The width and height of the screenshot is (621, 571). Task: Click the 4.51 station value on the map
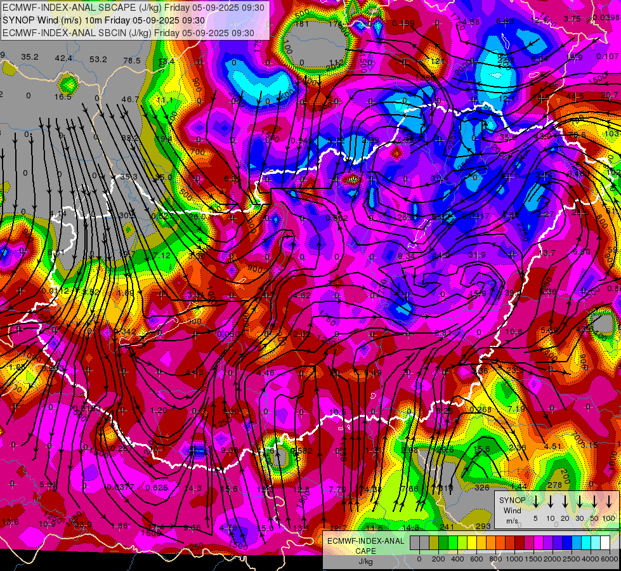pos(553,447)
